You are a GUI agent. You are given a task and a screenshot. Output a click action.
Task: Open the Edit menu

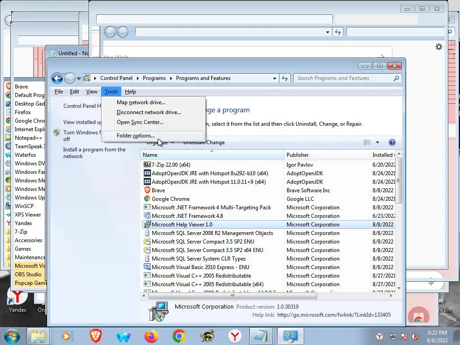pyautogui.click(x=74, y=92)
